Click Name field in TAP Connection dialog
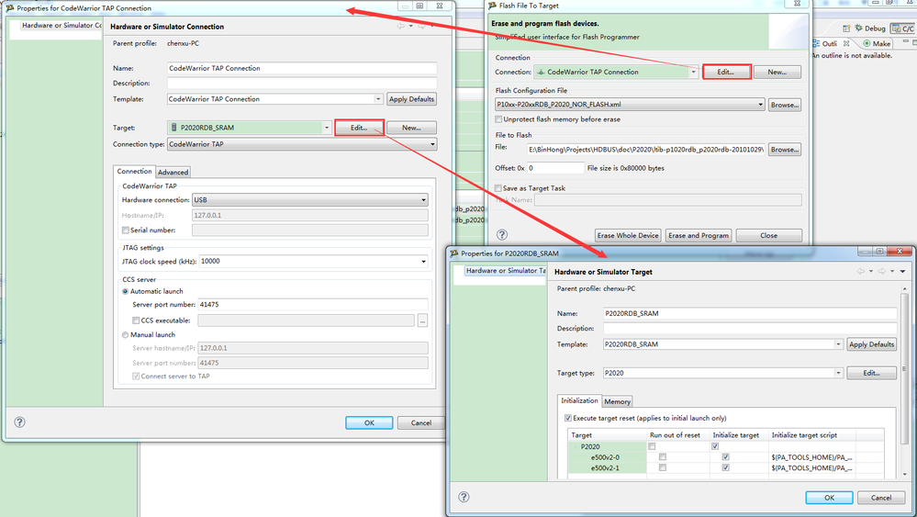 [302, 68]
